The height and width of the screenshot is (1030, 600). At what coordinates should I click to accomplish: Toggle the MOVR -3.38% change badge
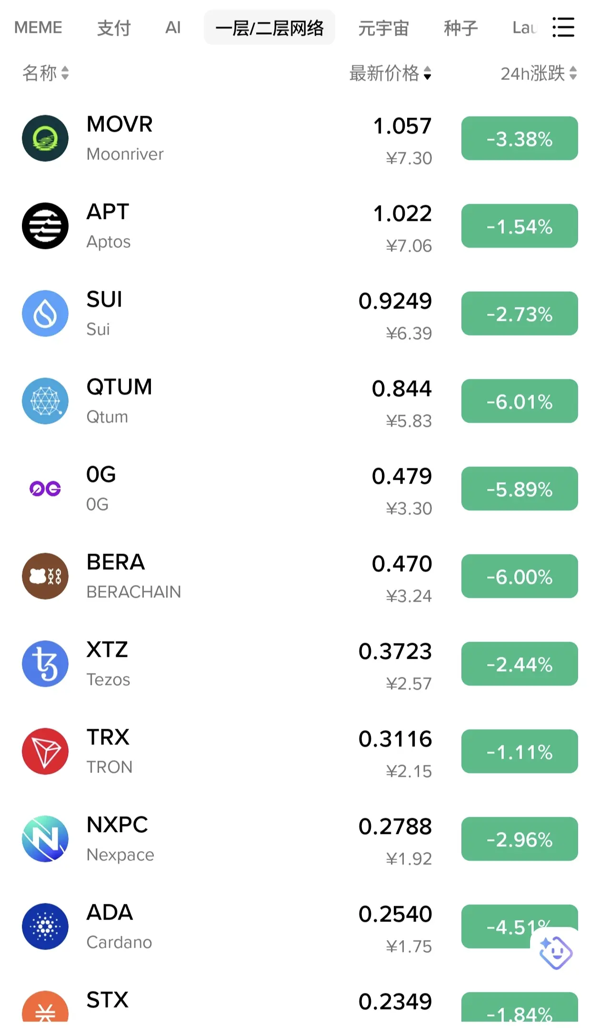[520, 138]
